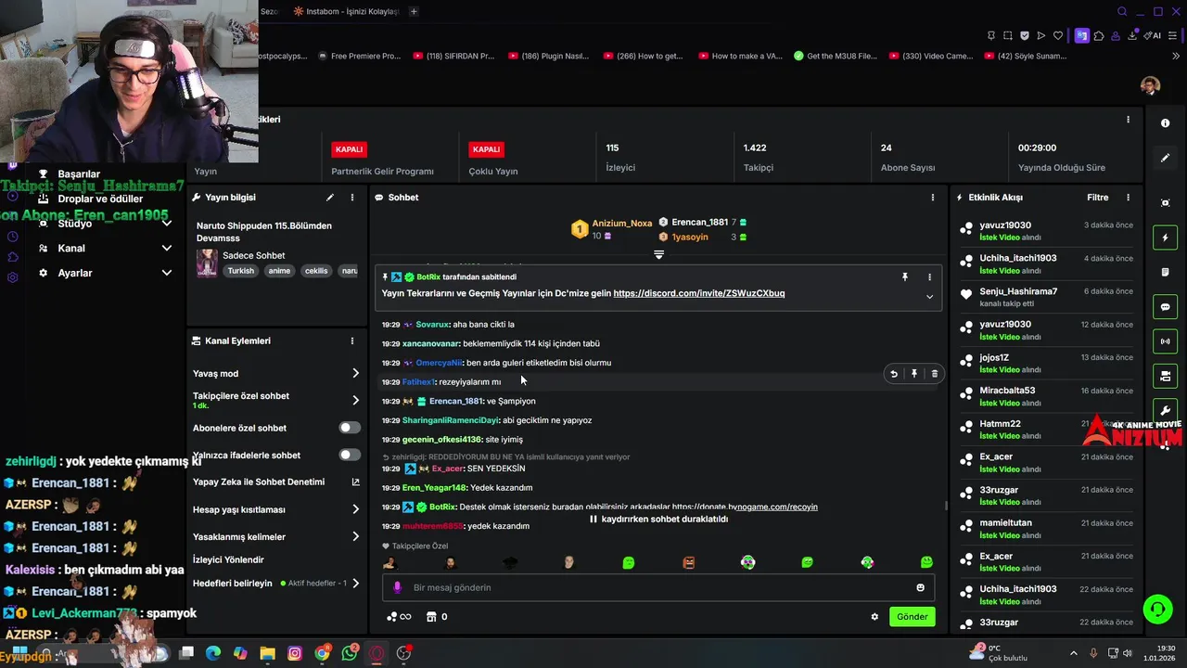1187x668 pixels.
Task: Open Filtre in Etkinlik Akışı
Action: click(x=1097, y=198)
